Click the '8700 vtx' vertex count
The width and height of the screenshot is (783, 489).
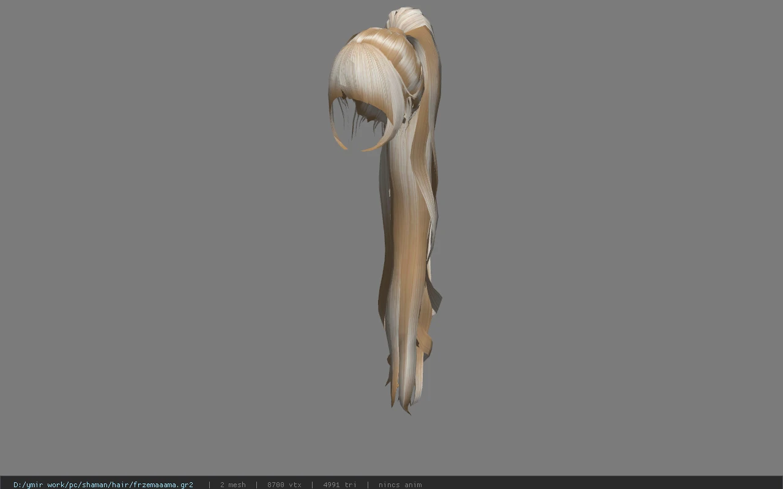[284, 485]
